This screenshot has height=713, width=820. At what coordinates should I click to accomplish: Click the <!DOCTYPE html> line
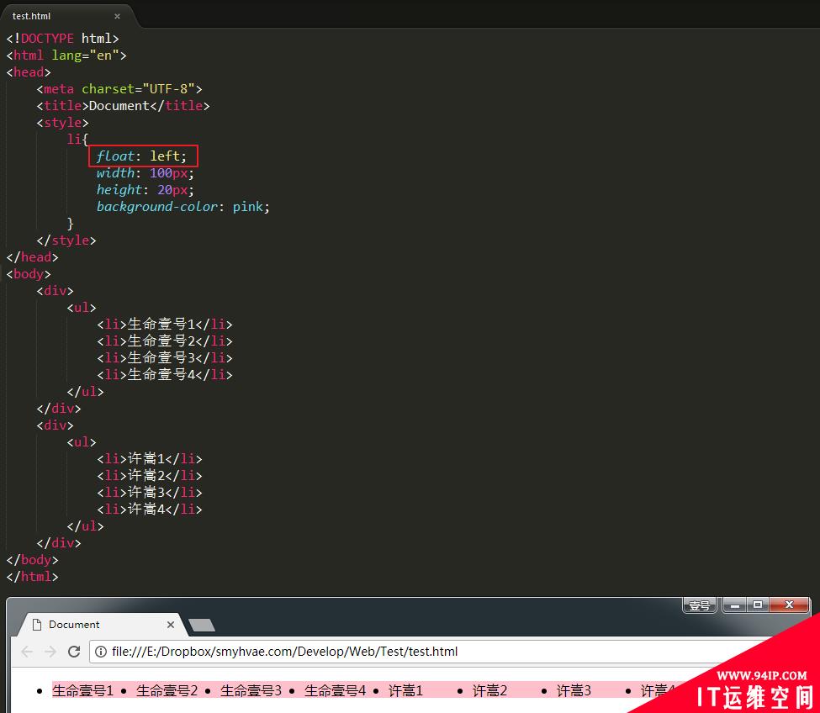point(62,38)
